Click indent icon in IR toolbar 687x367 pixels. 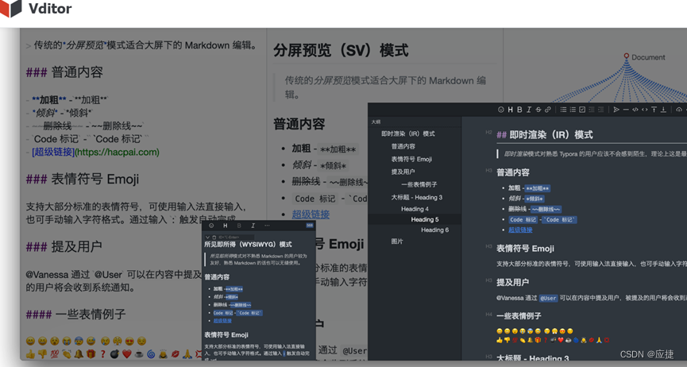tap(600, 110)
